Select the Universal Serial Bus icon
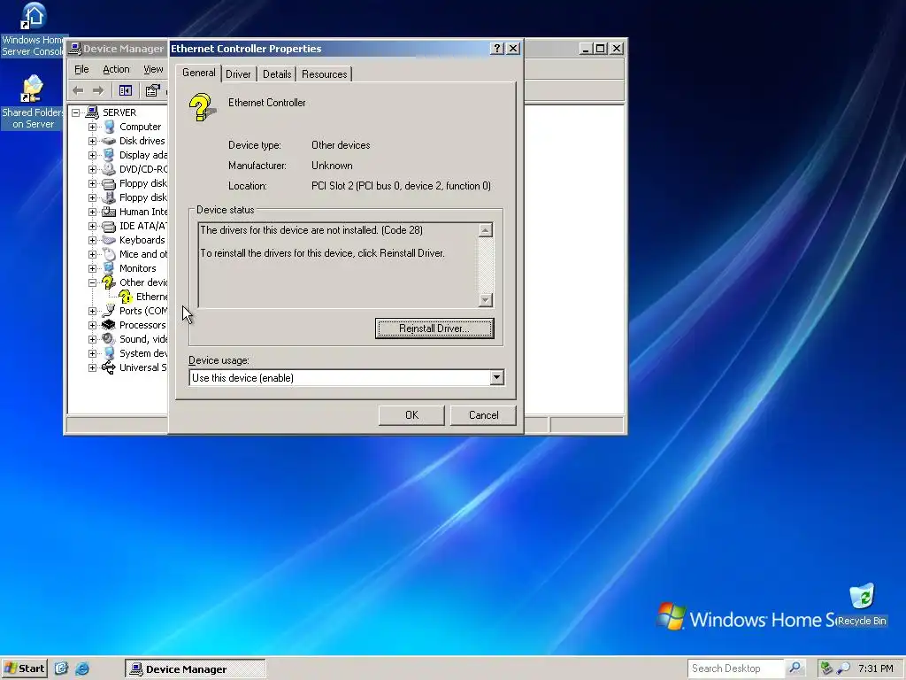Image resolution: width=906 pixels, height=680 pixels. (109, 367)
